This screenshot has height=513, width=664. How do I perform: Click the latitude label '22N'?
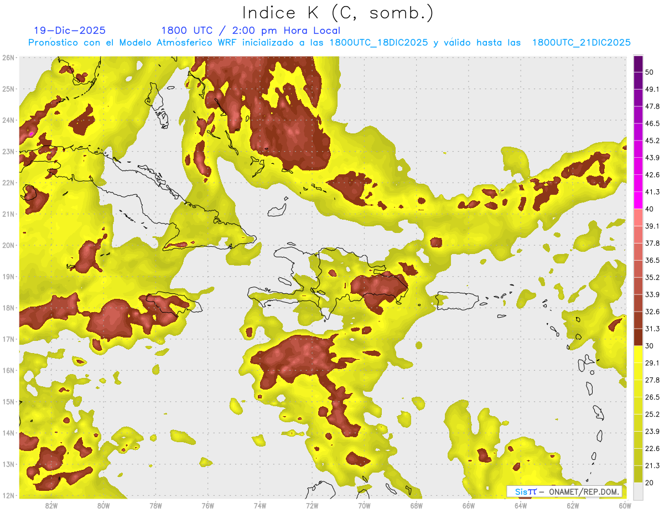click(x=8, y=183)
